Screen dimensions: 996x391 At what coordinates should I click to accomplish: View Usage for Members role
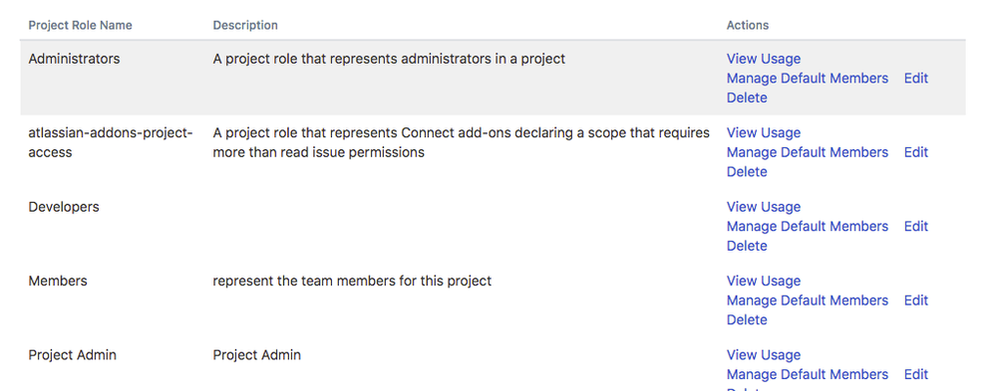(x=764, y=282)
